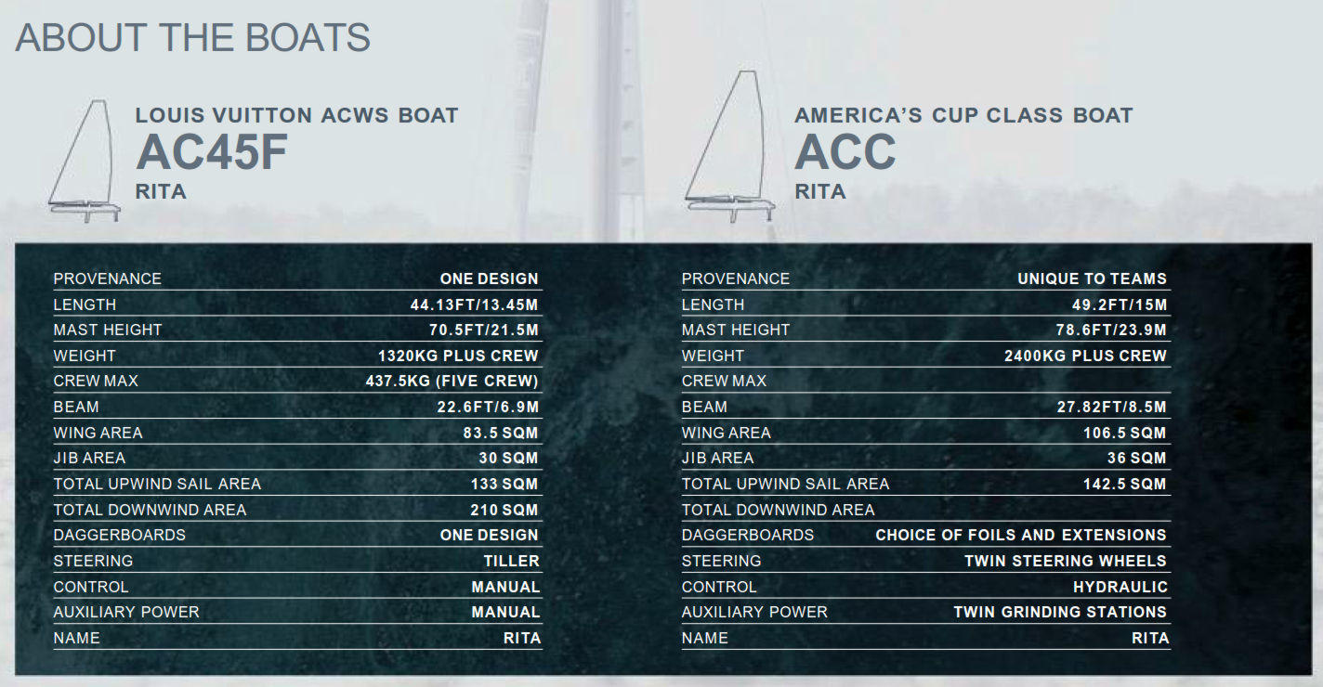Click ACC control value HYDRAULIC
Screen dimensions: 1323x687
tap(1120, 587)
